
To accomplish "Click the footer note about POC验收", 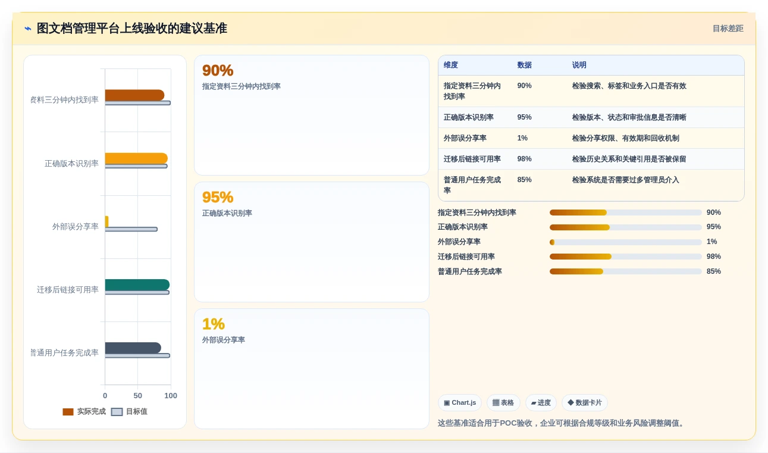I will [562, 423].
